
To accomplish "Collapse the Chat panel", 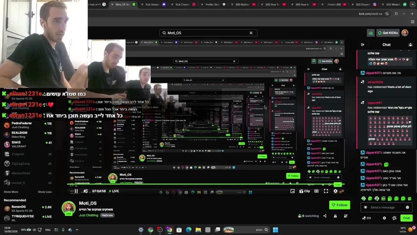I will pos(363,45).
